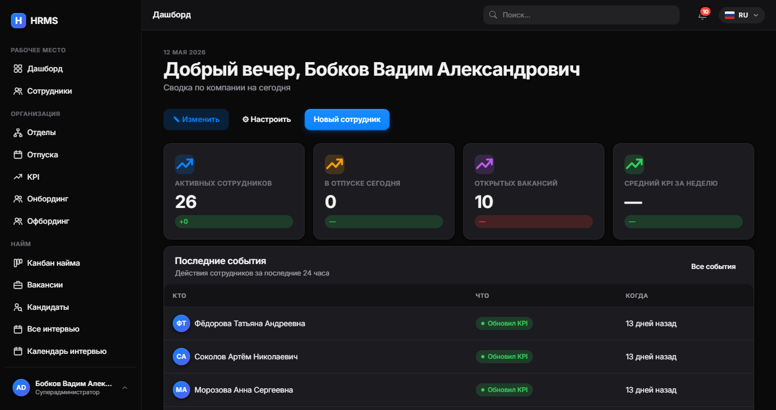776x410 pixels.
Task: Click Фёдорова Татьяна Андреевна name
Action: point(250,323)
